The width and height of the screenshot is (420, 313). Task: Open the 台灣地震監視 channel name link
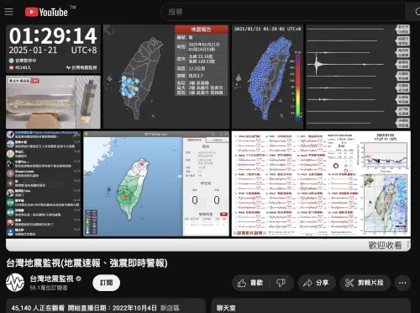point(52,279)
